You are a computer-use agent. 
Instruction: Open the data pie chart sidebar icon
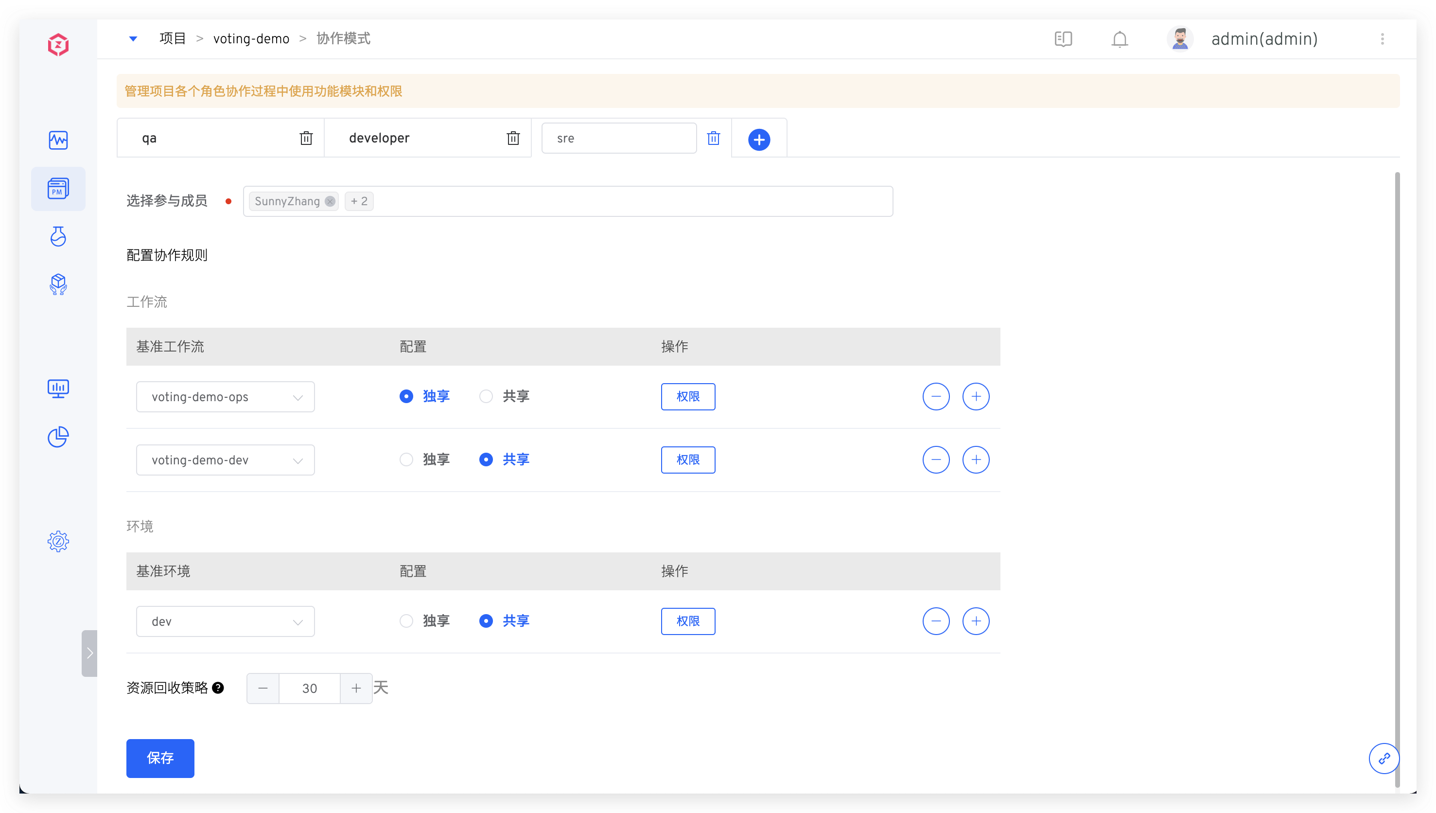58,437
